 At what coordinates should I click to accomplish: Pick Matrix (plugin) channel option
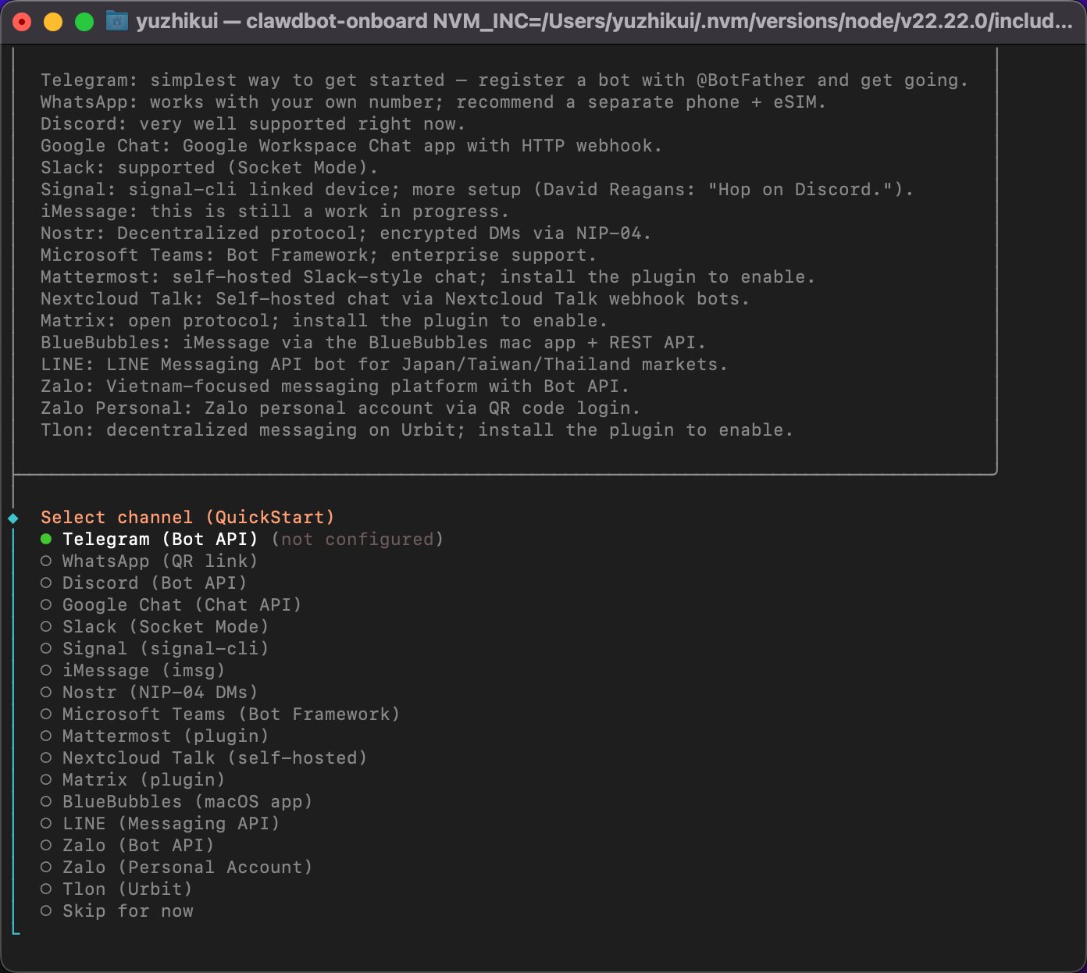pyautogui.click(x=133, y=780)
